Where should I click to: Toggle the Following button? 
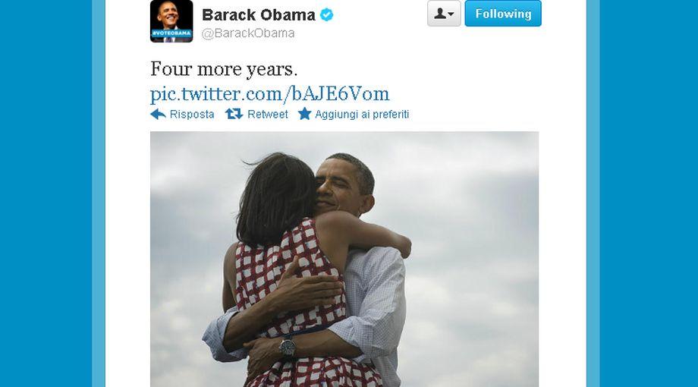coord(503,14)
